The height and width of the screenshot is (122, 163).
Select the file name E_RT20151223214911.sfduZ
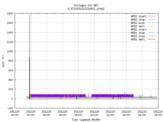pyautogui.click(x=86, y=9)
